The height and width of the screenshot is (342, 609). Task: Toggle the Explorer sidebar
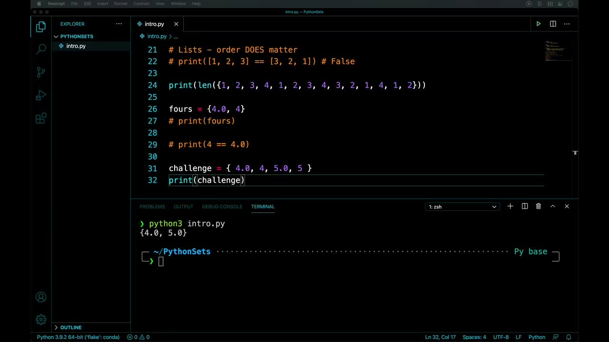point(41,27)
